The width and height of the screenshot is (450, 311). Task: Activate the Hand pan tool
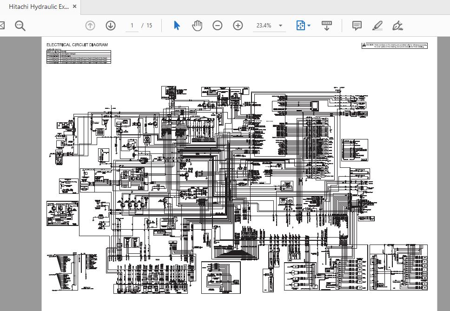click(197, 26)
